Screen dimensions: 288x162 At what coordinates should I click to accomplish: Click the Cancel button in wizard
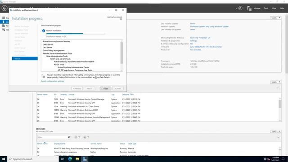[118, 89]
